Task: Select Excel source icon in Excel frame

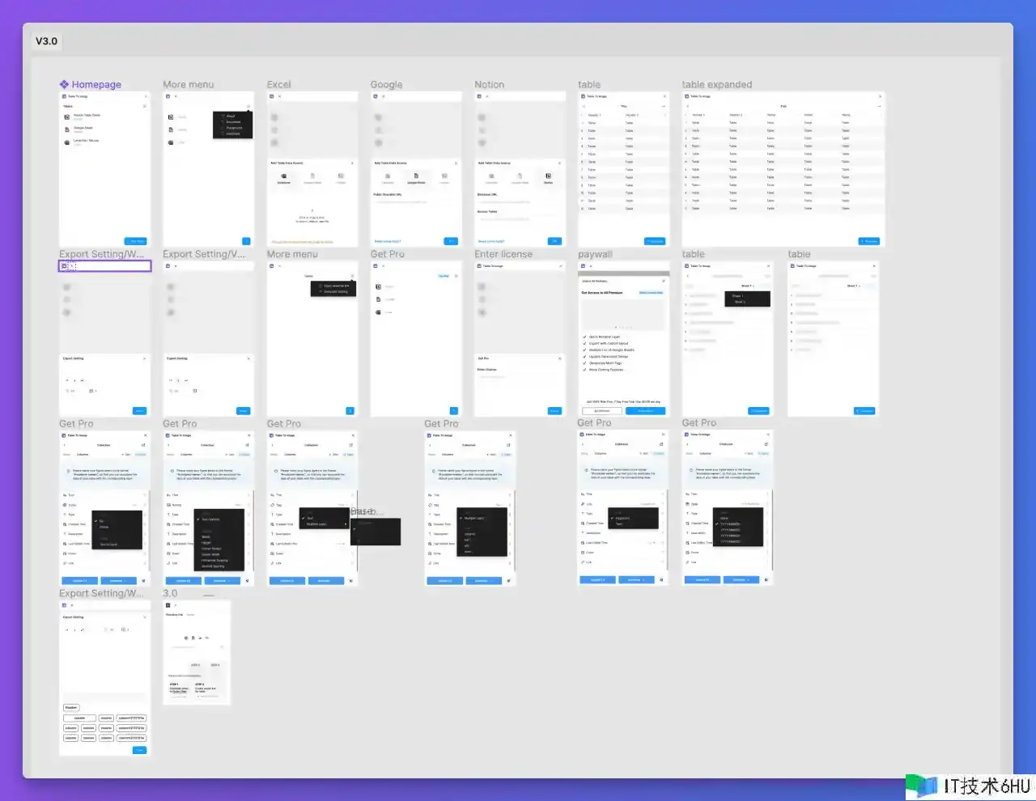Action: click(x=284, y=176)
